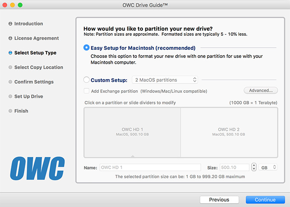Select Easy Setup for Macintosh radio button
Screen dimensions: 290x207
click(87, 48)
